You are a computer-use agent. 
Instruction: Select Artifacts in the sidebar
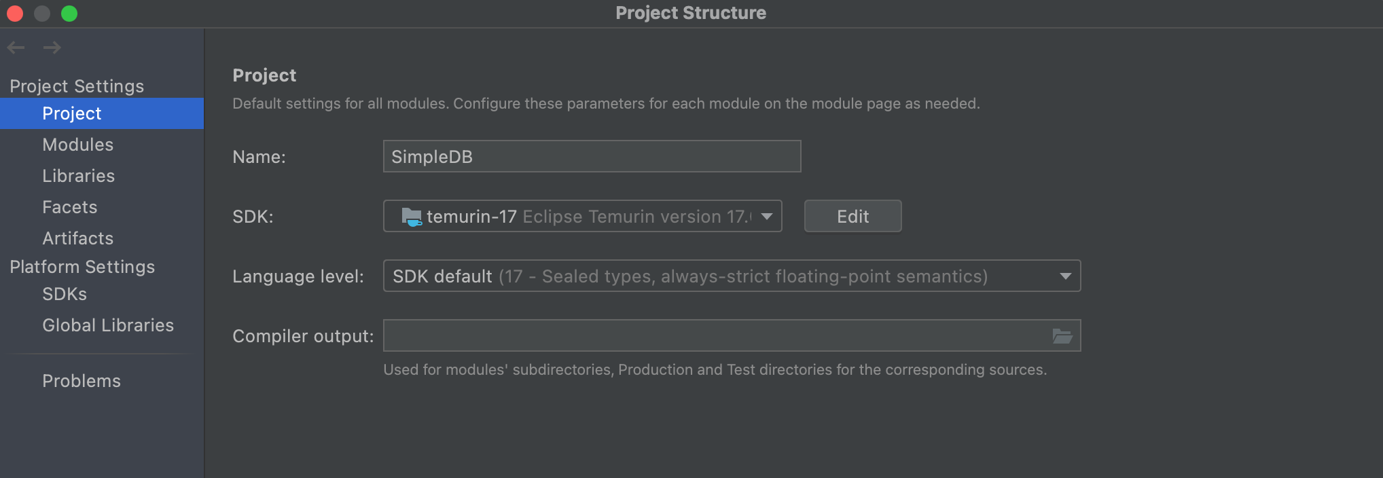pyautogui.click(x=78, y=238)
